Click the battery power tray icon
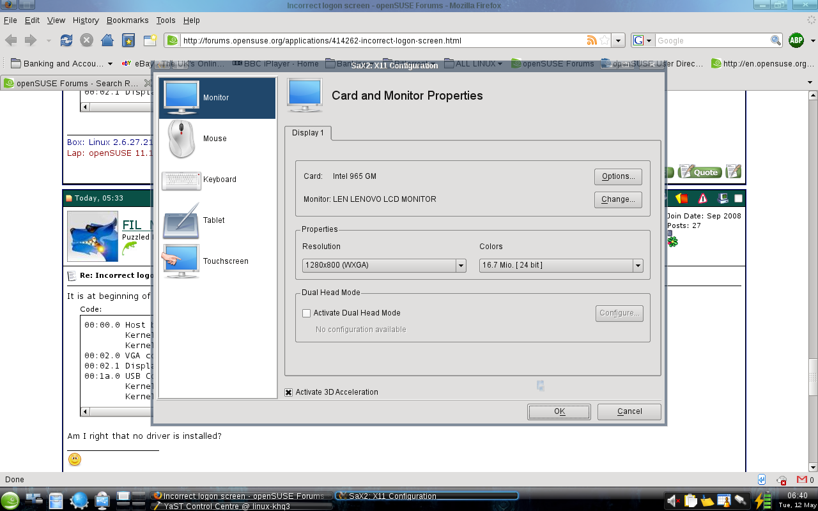The height and width of the screenshot is (511, 818). [762, 501]
